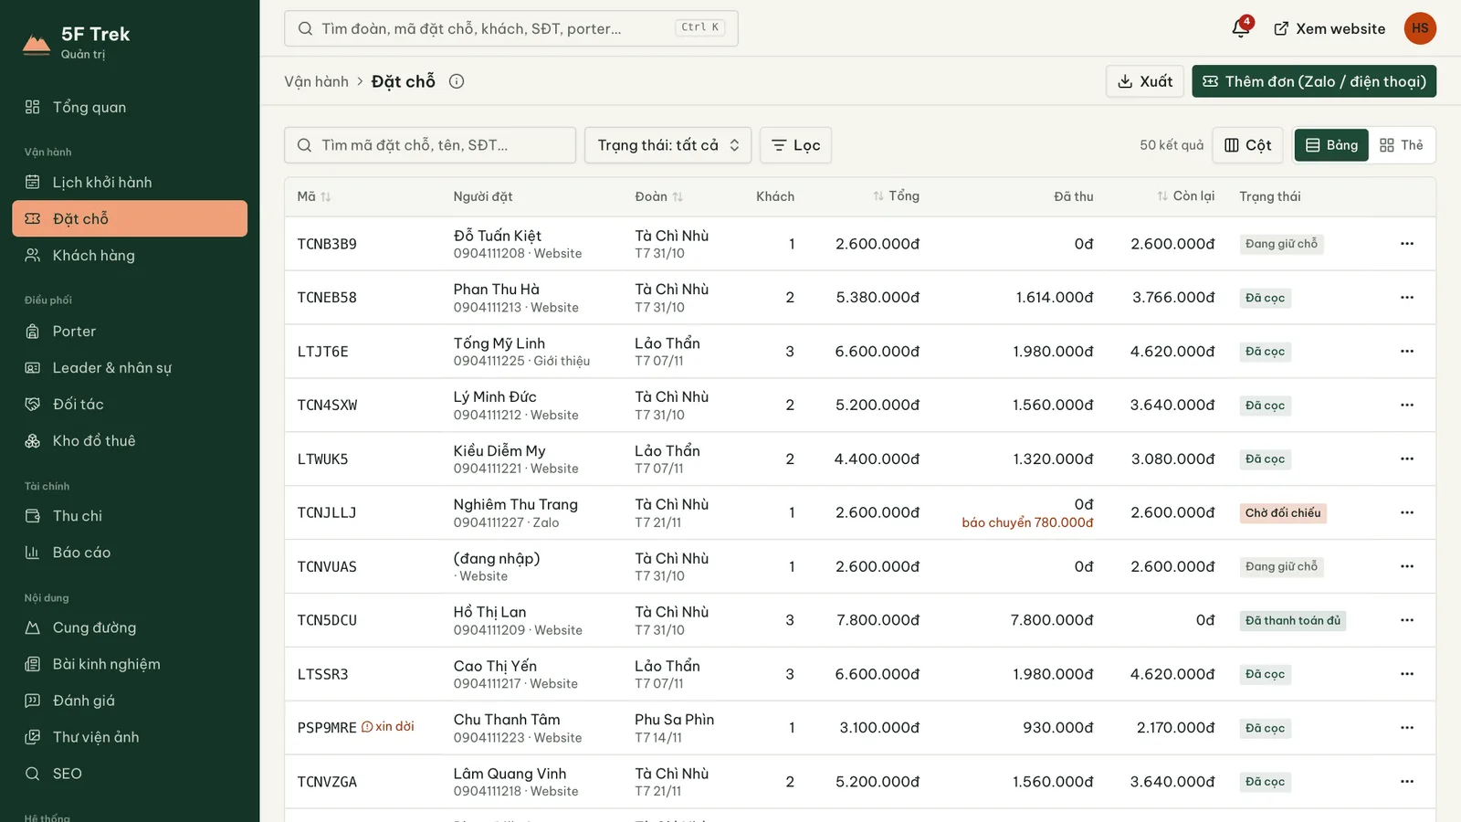This screenshot has height=822, width=1461.
Task: Open the three-dot menu for TCNEB58
Action: click(x=1406, y=298)
